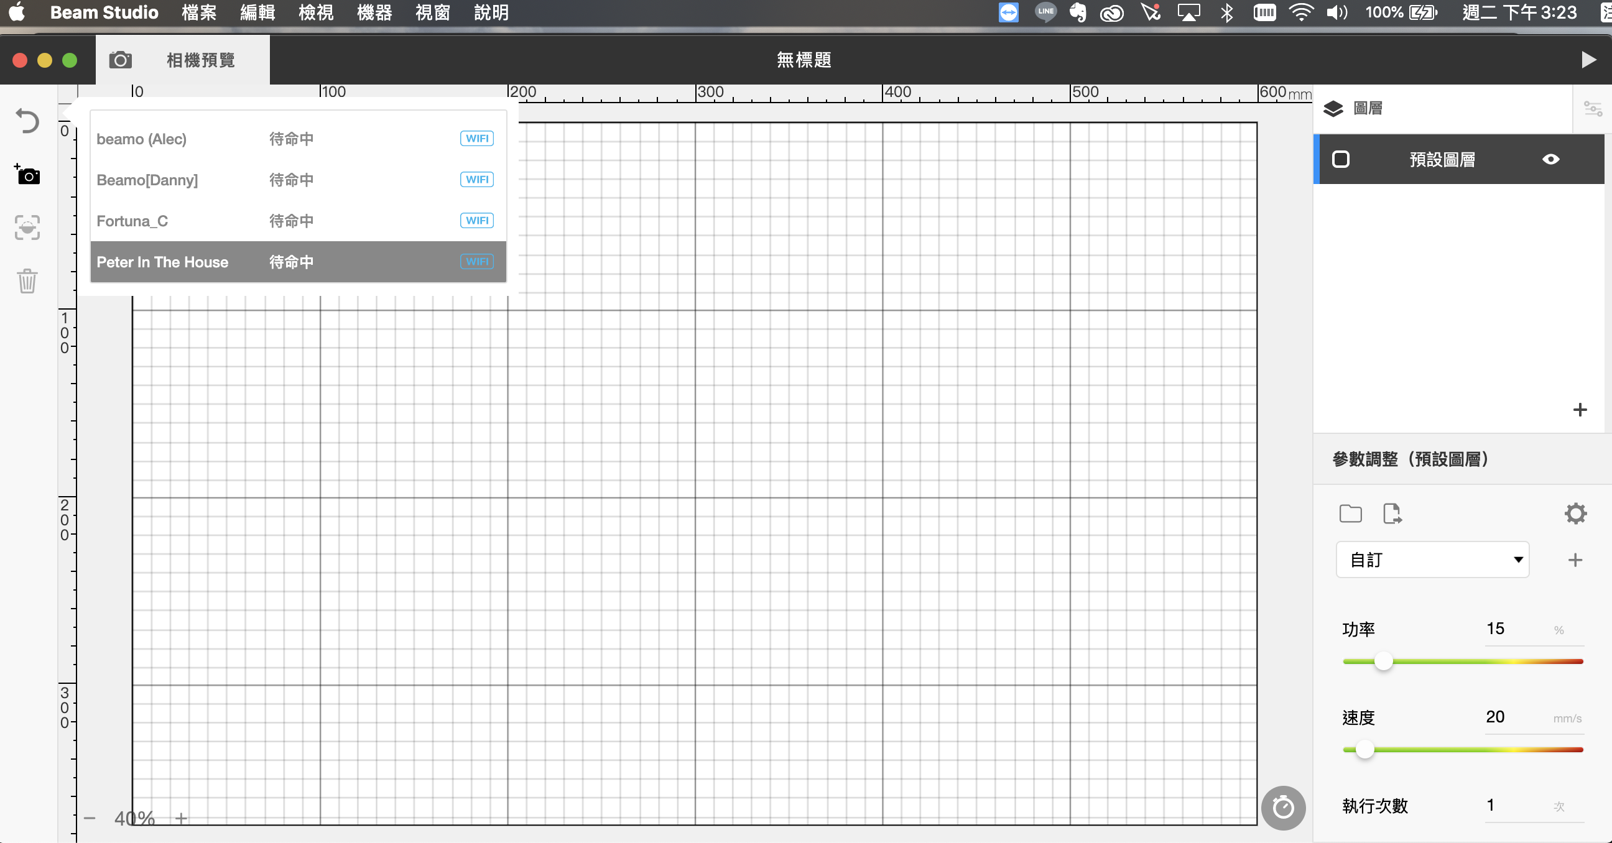Viewport: 1612px width, 843px height.
Task: Select Beamo[Danny] machine from list
Action: [x=298, y=180]
